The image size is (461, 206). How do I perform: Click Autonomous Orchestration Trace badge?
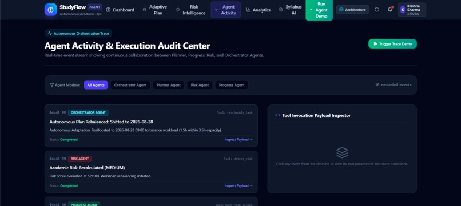[x=78, y=34]
